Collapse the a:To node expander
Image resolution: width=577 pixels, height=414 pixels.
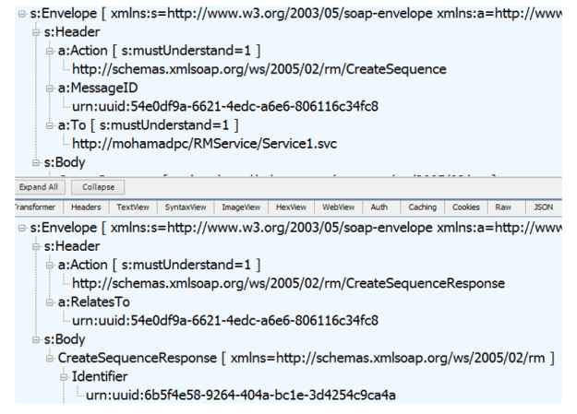50,124
